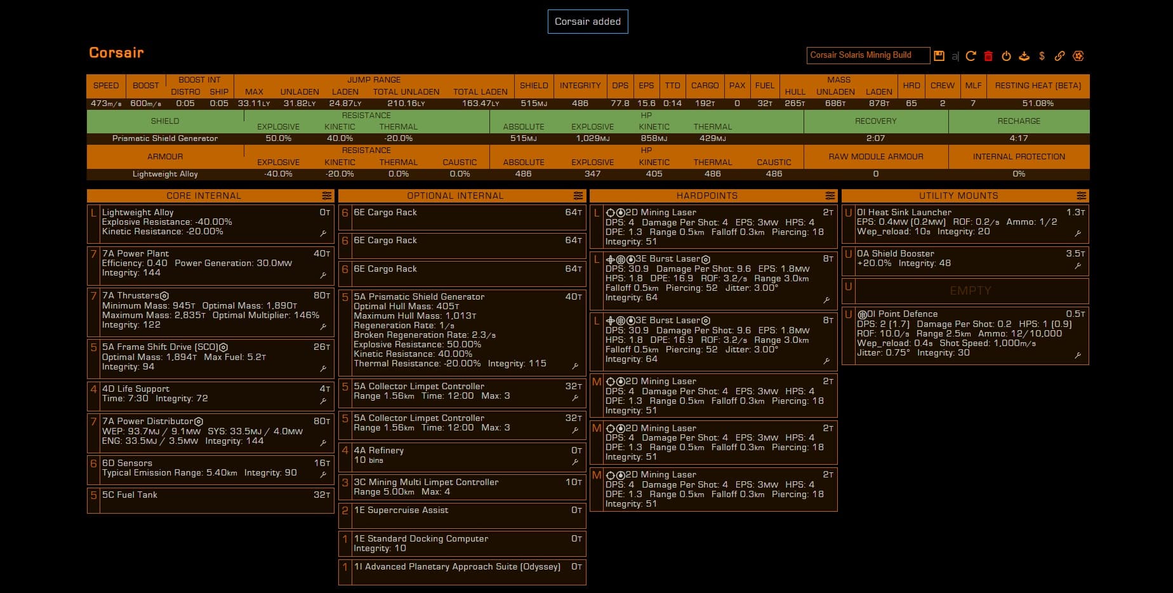Viewport: 1173px width, 593px height.
Task: Click the wrench icon on the 7A Power Plant
Action: coord(323,275)
